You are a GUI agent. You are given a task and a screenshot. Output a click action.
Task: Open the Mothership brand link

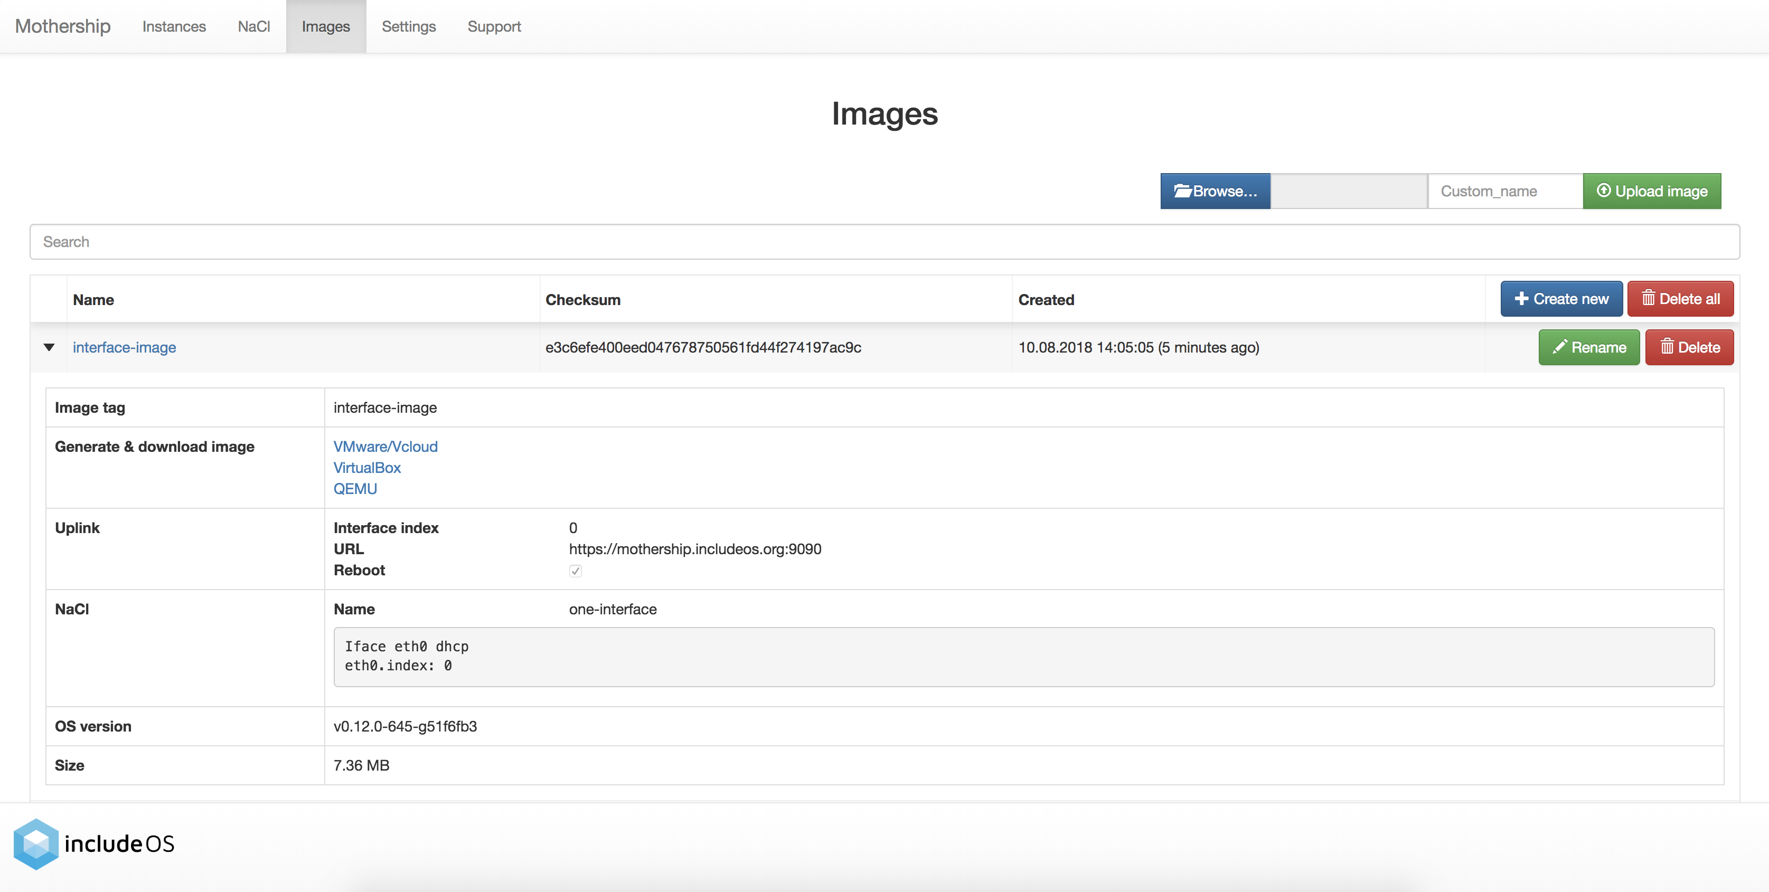coord(62,26)
